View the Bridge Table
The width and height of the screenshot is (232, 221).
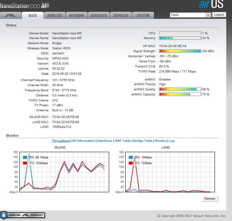point(143,141)
